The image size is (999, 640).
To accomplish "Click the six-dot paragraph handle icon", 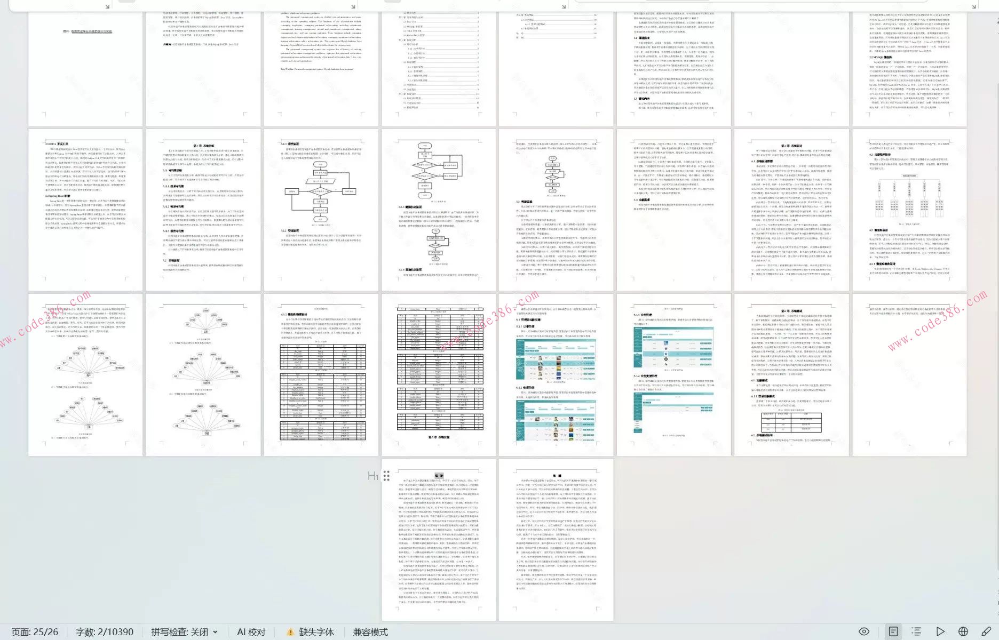I will click(386, 476).
